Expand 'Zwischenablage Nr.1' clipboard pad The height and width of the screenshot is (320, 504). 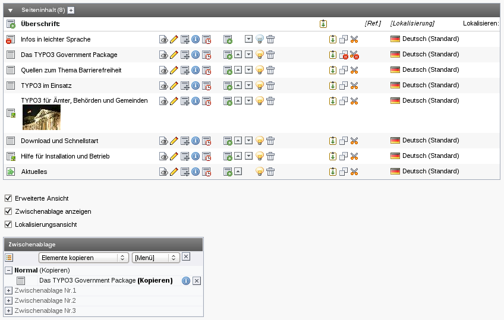point(9,290)
